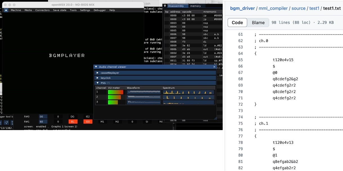The width and height of the screenshot is (343, 171).
Task: Open the Save state menu
Action: tap(60, 10)
